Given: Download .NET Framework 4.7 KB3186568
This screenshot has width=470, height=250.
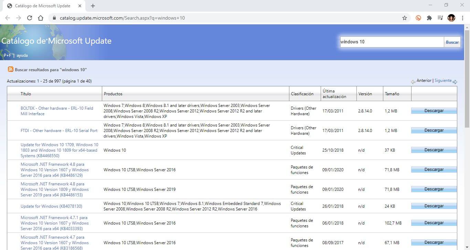Looking at the screenshot, I should coord(434,242).
